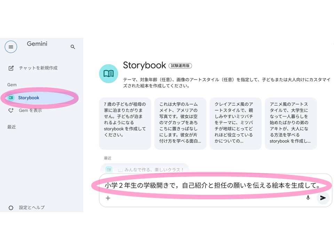This screenshot has width=334, height=250.
Task: Click the microphone icon for voice input
Action: click(308, 198)
